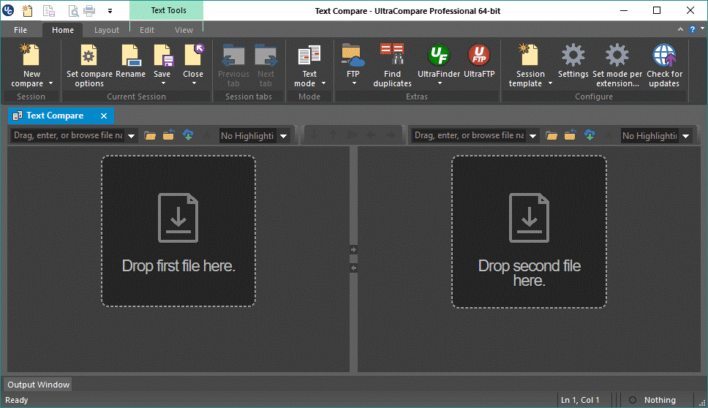Expand the Text mode dropdown arrow
This screenshot has height=408, width=708.
(x=323, y=83)
